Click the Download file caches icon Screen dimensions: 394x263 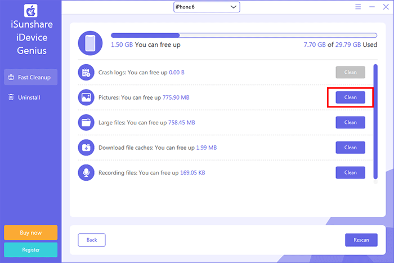[86, 148]
